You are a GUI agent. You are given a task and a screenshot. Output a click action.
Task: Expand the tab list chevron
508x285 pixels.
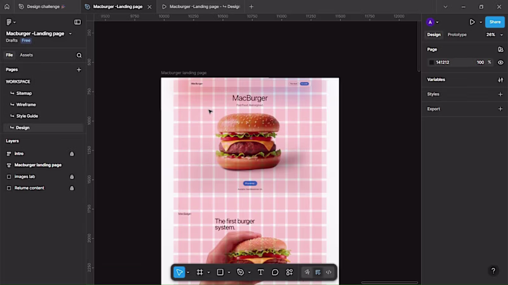(x=446, y=6)
